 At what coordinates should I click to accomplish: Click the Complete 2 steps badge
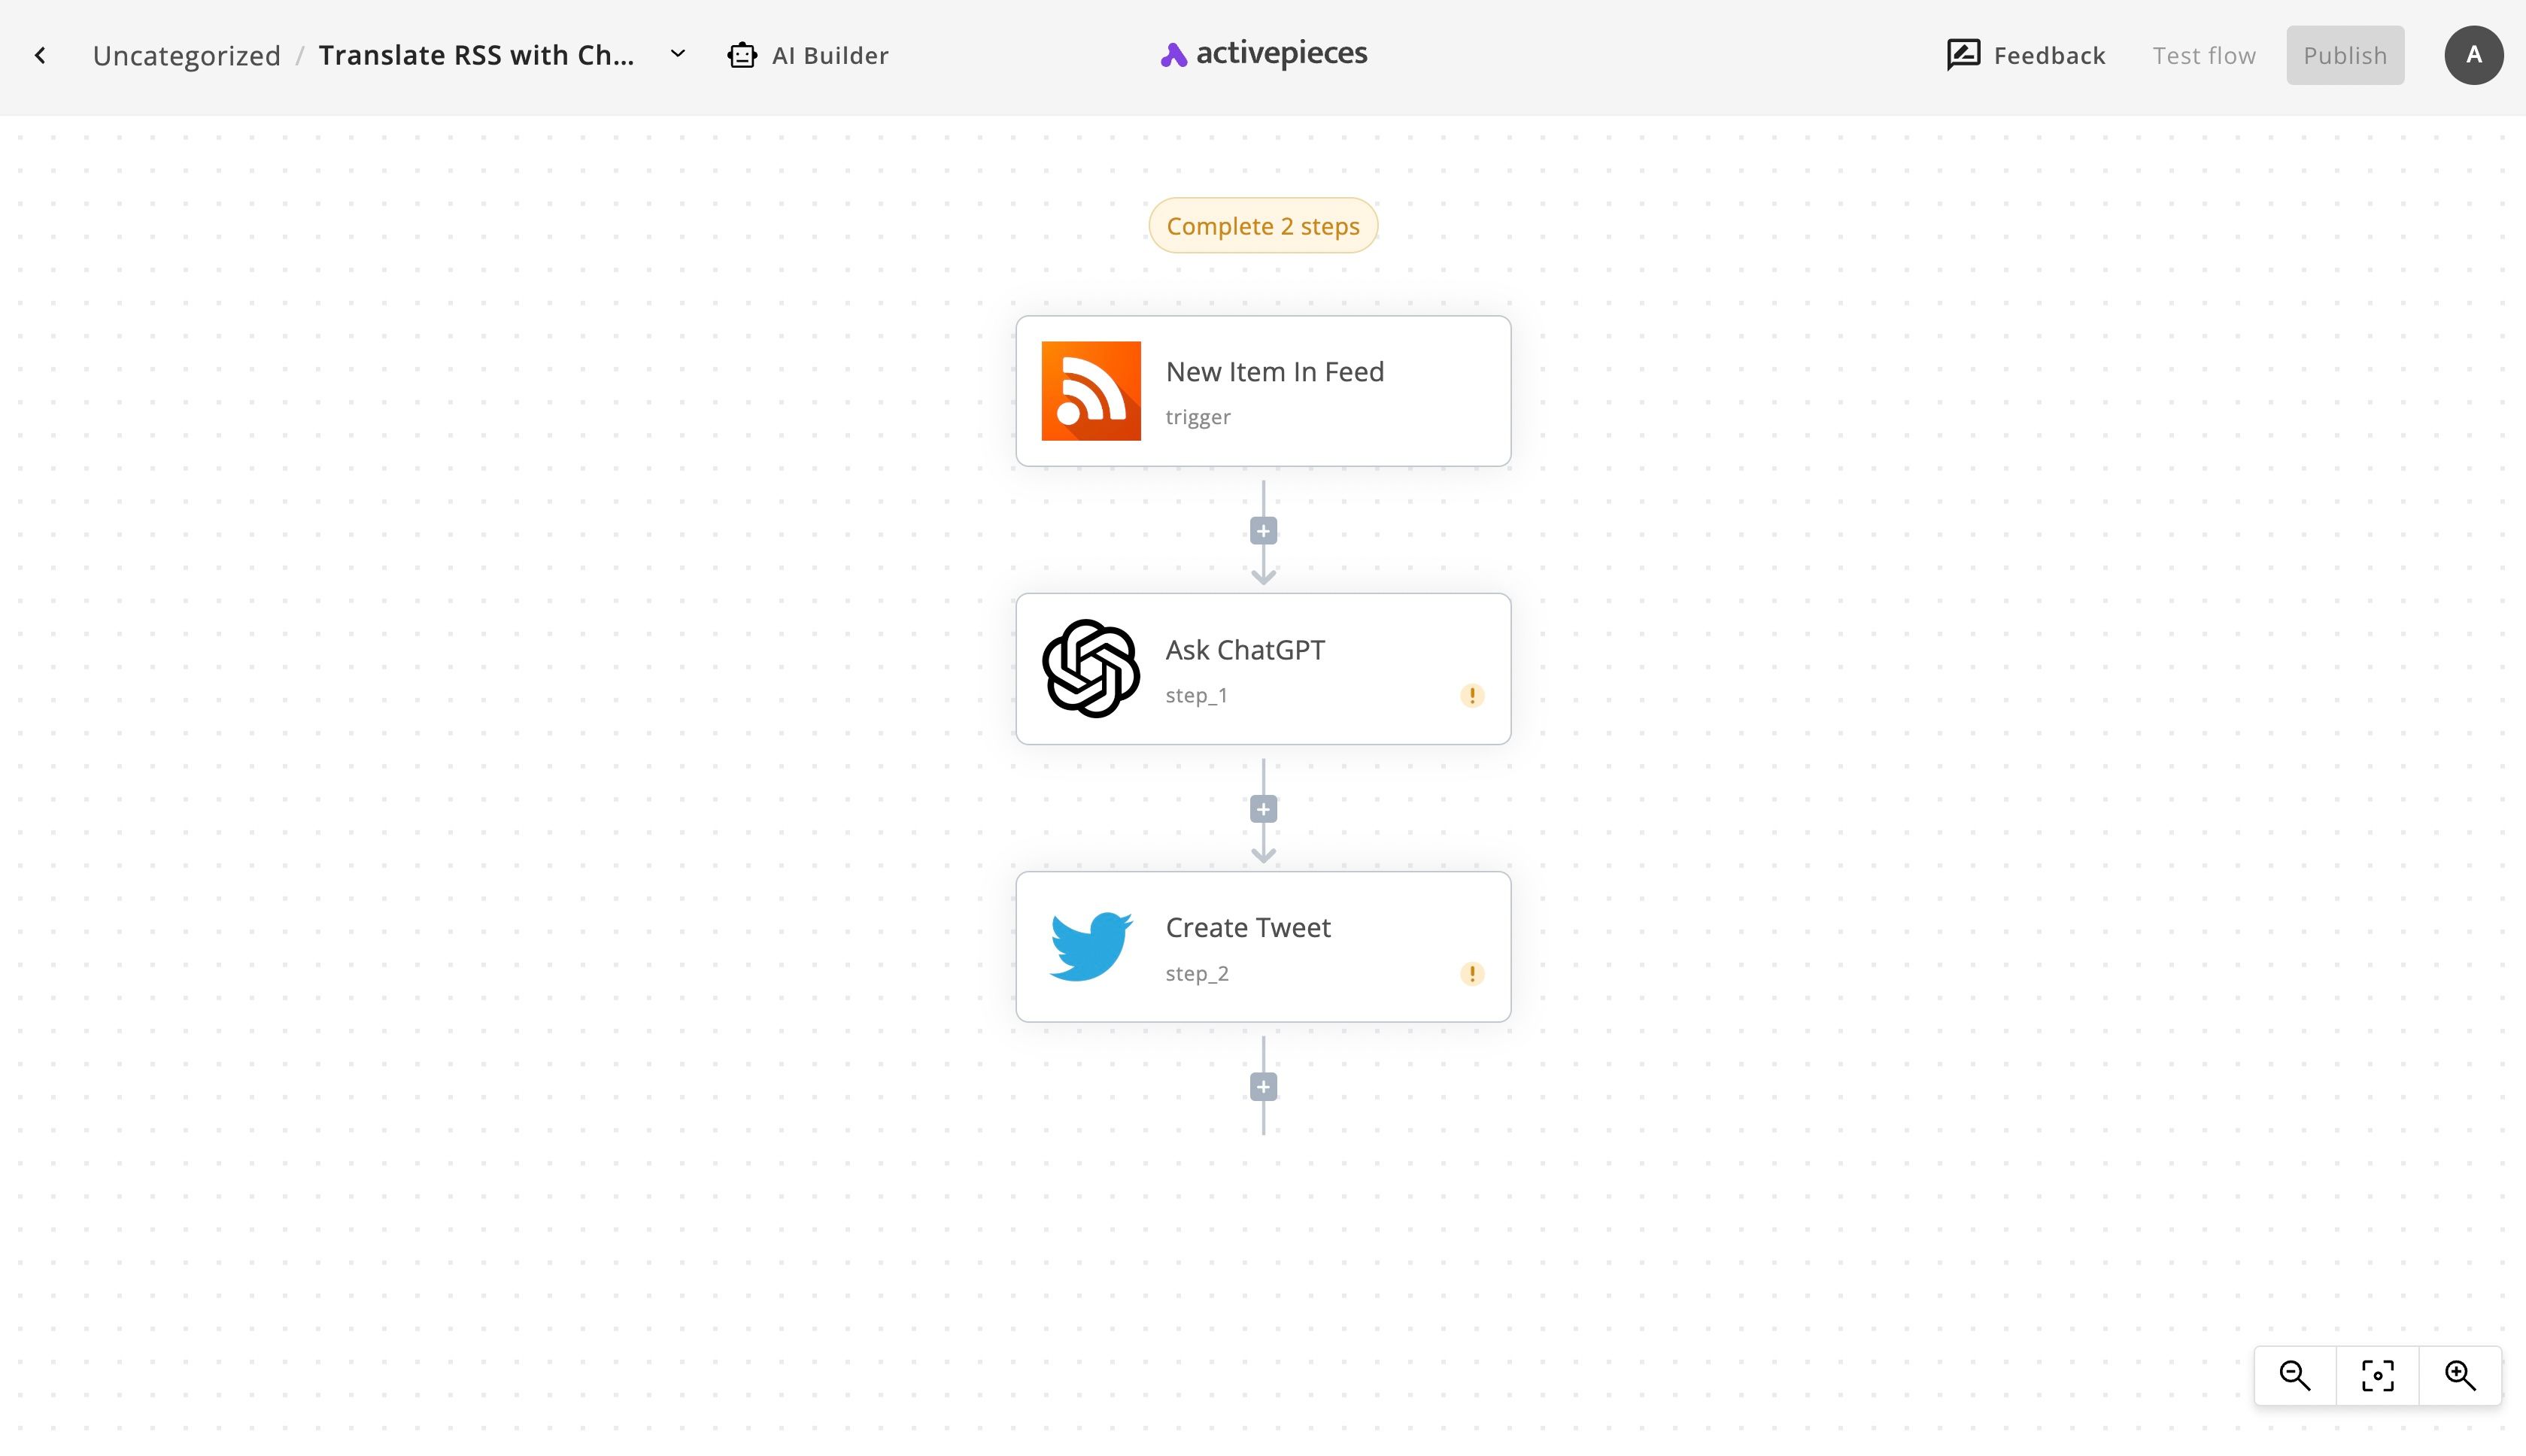1263,226
